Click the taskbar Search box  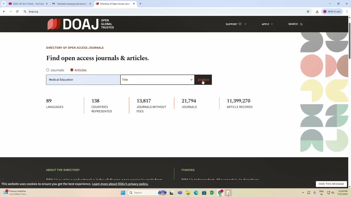click(148, 193)
